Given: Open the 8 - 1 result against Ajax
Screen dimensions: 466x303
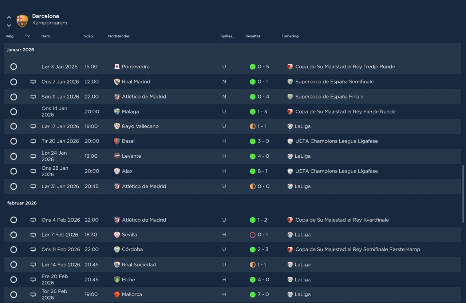Looking at the screenshot, I should click(263, 171).
